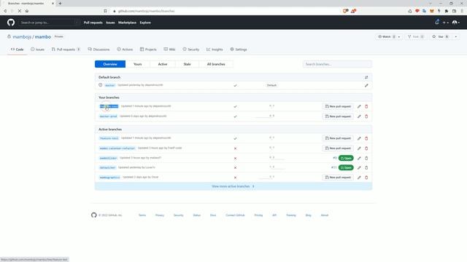Open the browser extensions puzzle icon
This screenshot has width=467, height=262.
click(x=447, y=11)
